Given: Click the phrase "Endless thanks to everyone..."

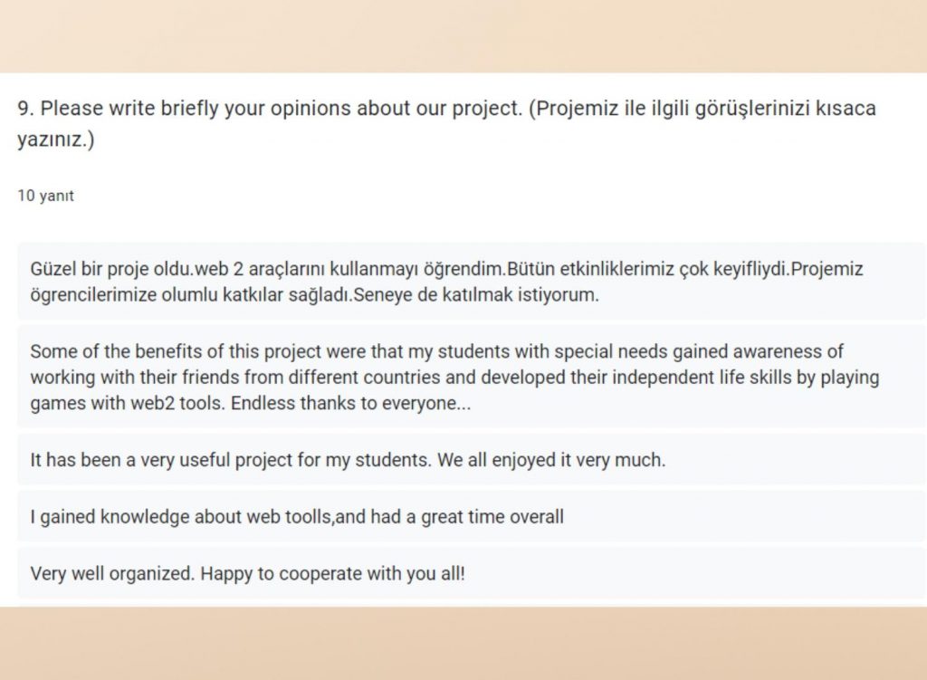Looking at the screenshot, I should (351, 404).
